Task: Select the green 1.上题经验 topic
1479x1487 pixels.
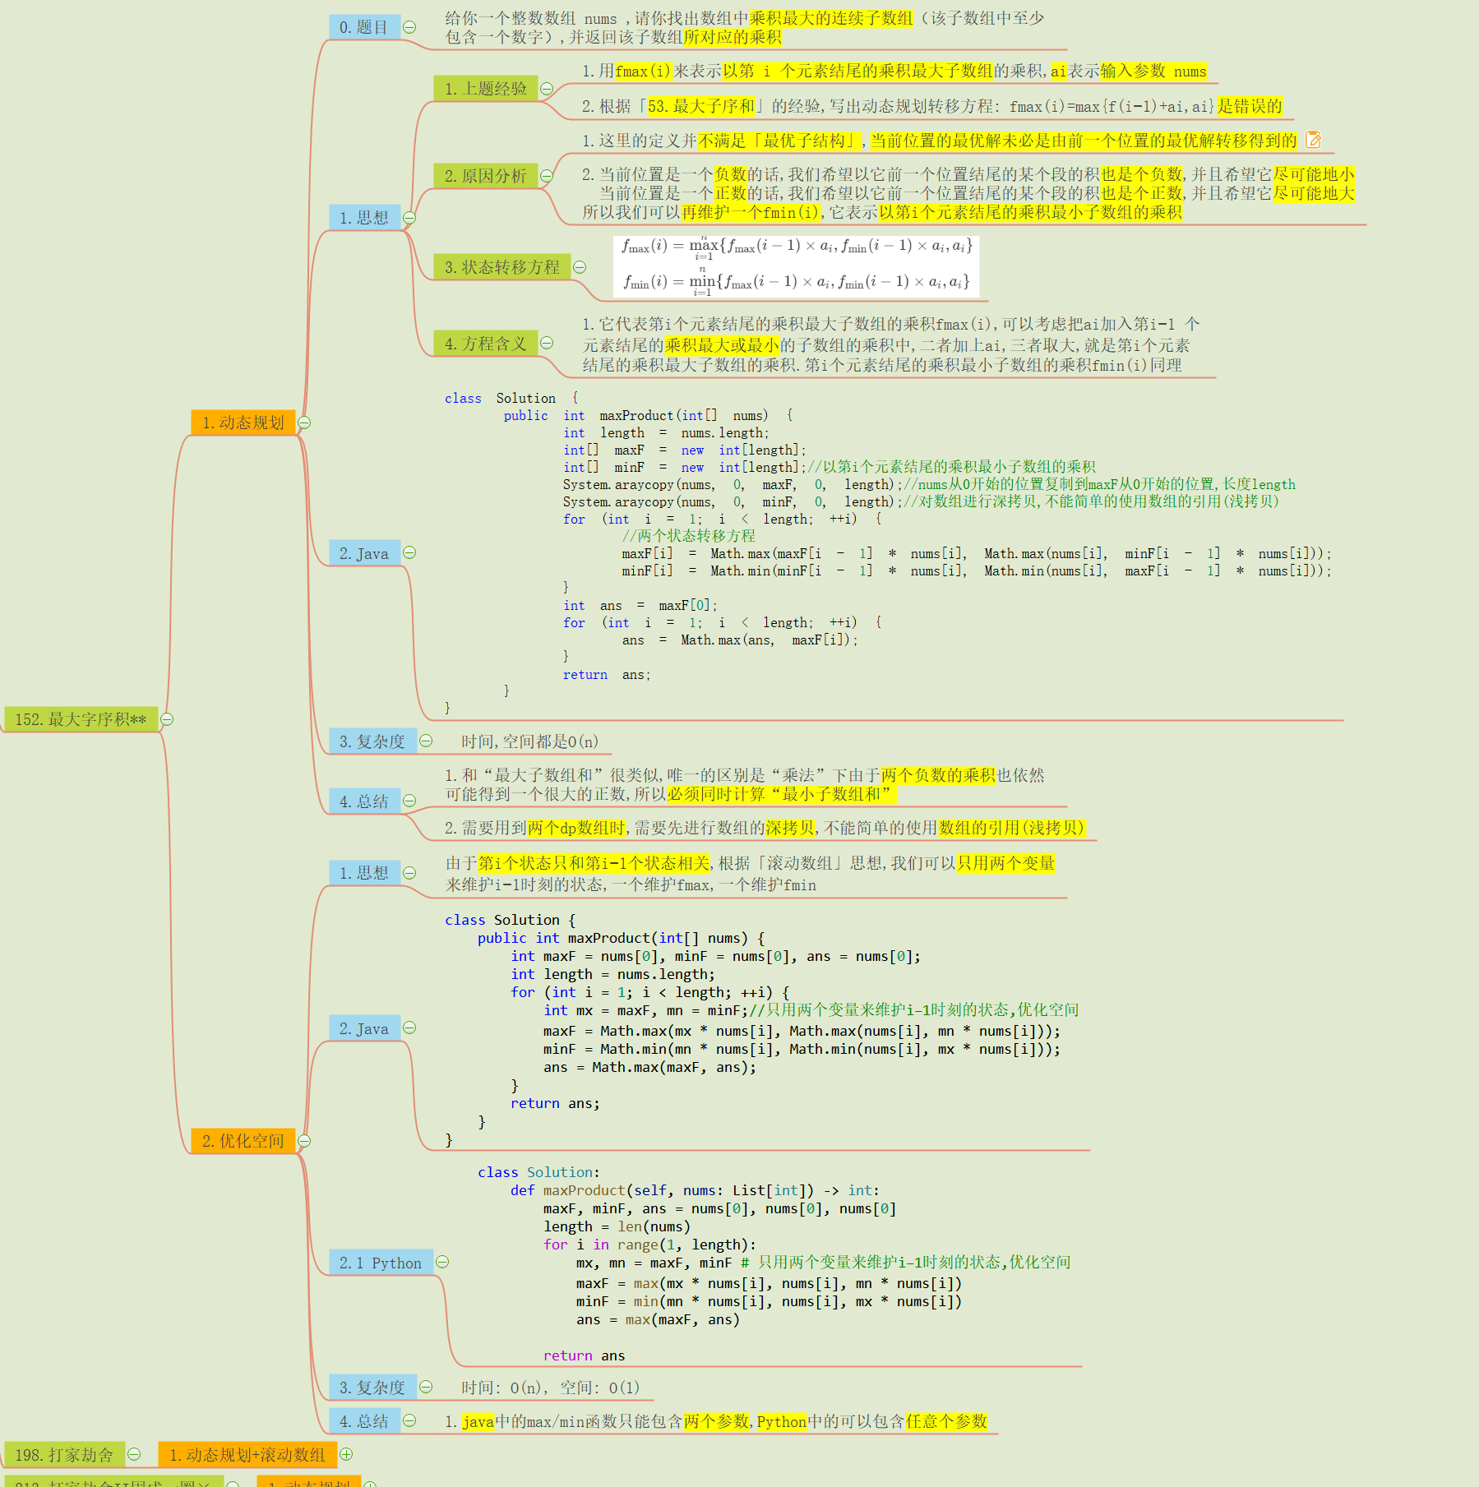Action: tap(486, 89)
